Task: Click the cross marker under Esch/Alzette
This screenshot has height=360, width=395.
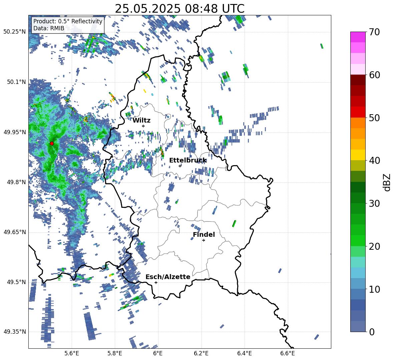Action: point(156,282)
